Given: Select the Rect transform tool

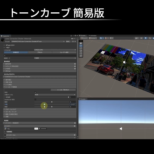Looking at the screenshot, I should point(81,53).
